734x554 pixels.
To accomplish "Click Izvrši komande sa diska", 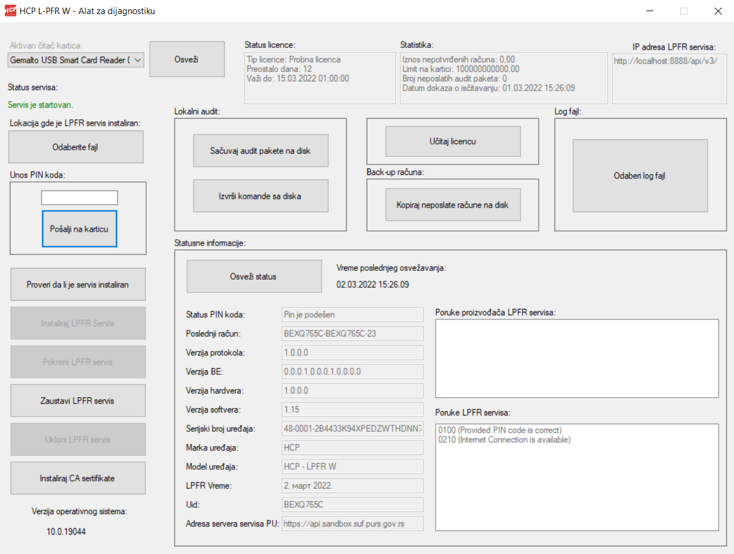I will coord(260,195).
